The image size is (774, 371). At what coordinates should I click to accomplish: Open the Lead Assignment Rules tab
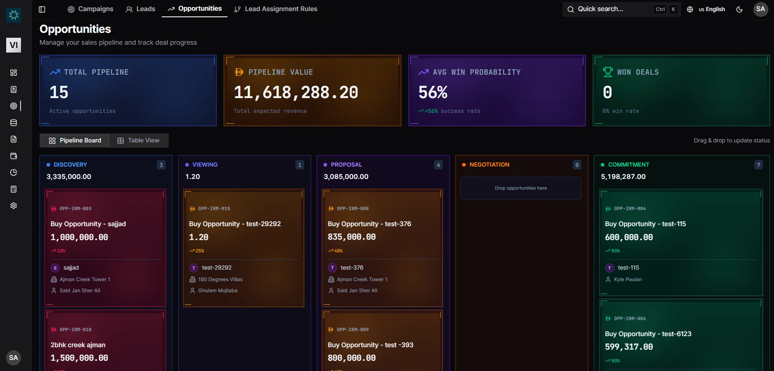click(276, 9)
